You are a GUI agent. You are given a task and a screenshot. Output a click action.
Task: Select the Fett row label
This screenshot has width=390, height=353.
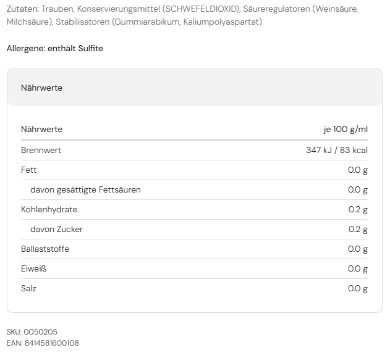29,170
